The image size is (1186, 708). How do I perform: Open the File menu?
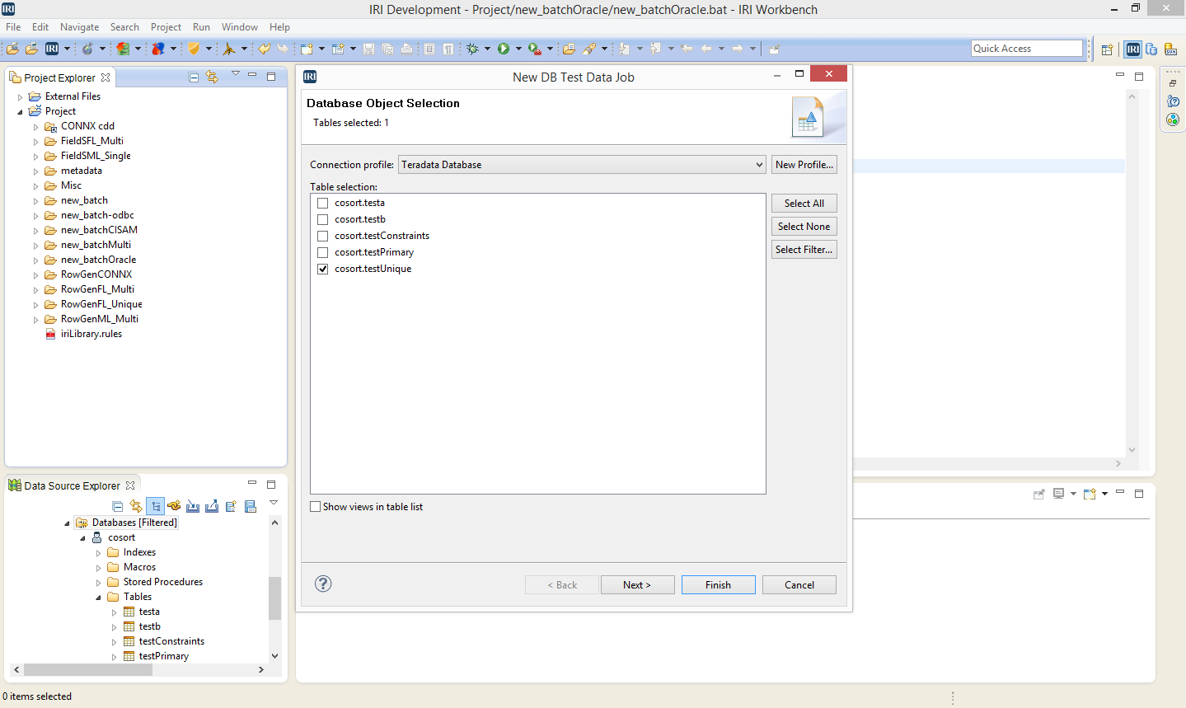[13, 27]
